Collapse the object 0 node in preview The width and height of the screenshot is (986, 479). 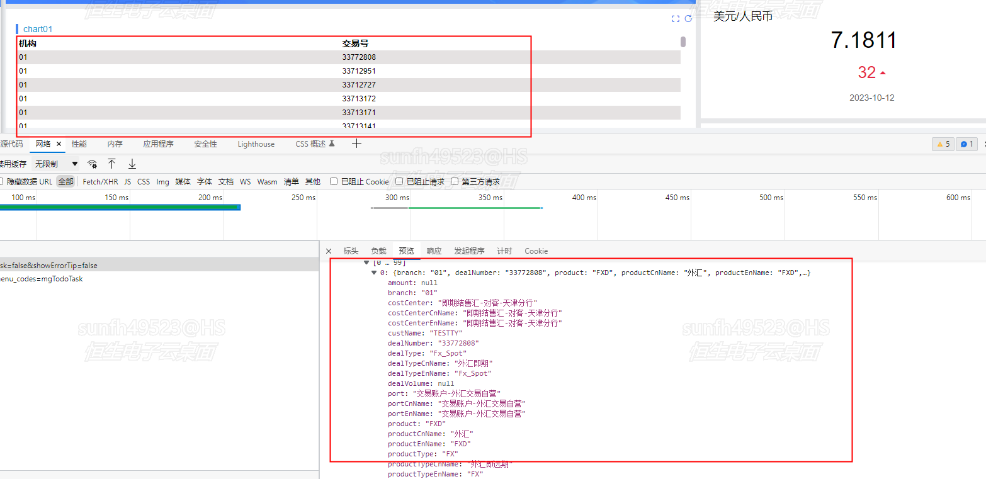pyautogui.click(x=375, y=273)
